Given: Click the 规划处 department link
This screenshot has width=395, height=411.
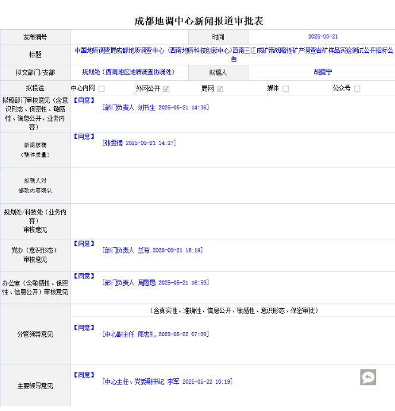Looking at the screenshot, I should pos(128,72).
